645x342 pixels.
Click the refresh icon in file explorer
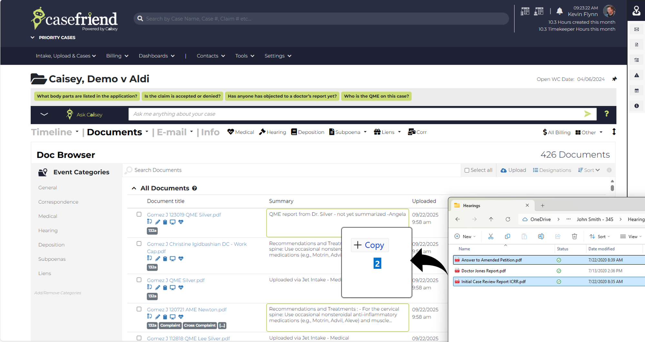click(x=508, y=219)
